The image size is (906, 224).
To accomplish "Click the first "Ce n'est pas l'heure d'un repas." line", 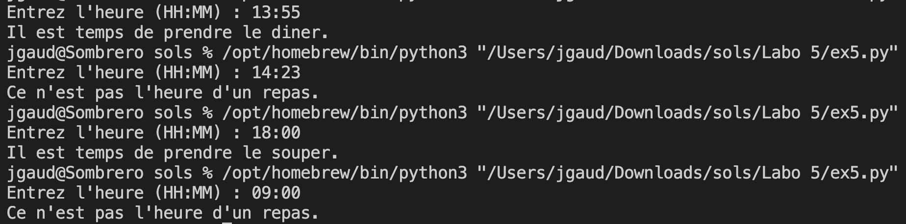I will (163, 92).
